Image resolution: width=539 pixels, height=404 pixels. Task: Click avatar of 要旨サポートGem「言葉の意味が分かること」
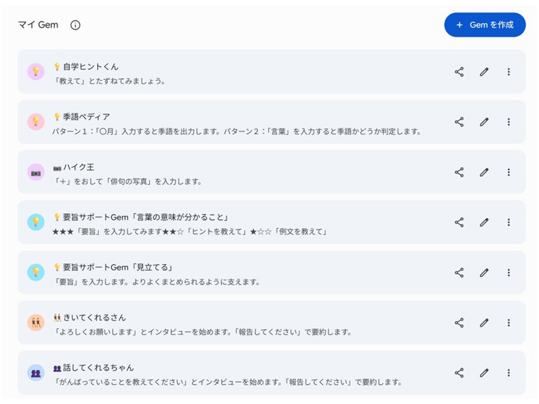click(x=36, y=222)
